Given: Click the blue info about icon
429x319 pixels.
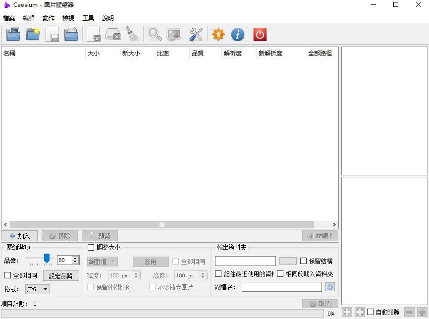Looking at the screenshot, I should pyautogui.click(x=238, y=35).
